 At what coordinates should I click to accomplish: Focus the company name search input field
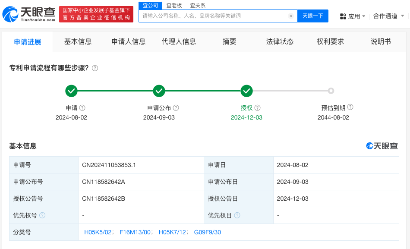point(214,16)
